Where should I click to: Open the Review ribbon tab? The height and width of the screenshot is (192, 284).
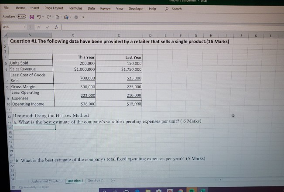tap(105, 8)
